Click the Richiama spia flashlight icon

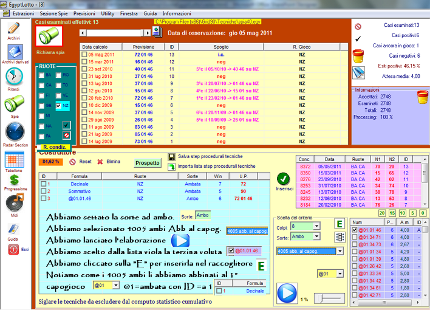(x=49, y=36)
